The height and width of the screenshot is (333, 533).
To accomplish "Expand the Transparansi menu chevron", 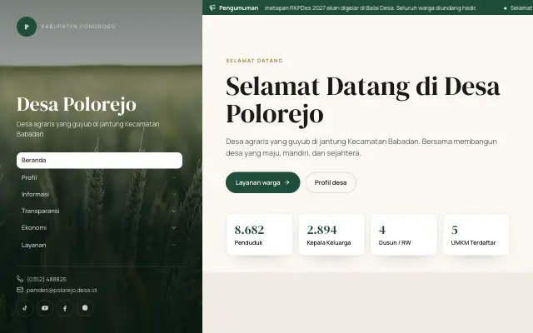I will pos(174,211).
